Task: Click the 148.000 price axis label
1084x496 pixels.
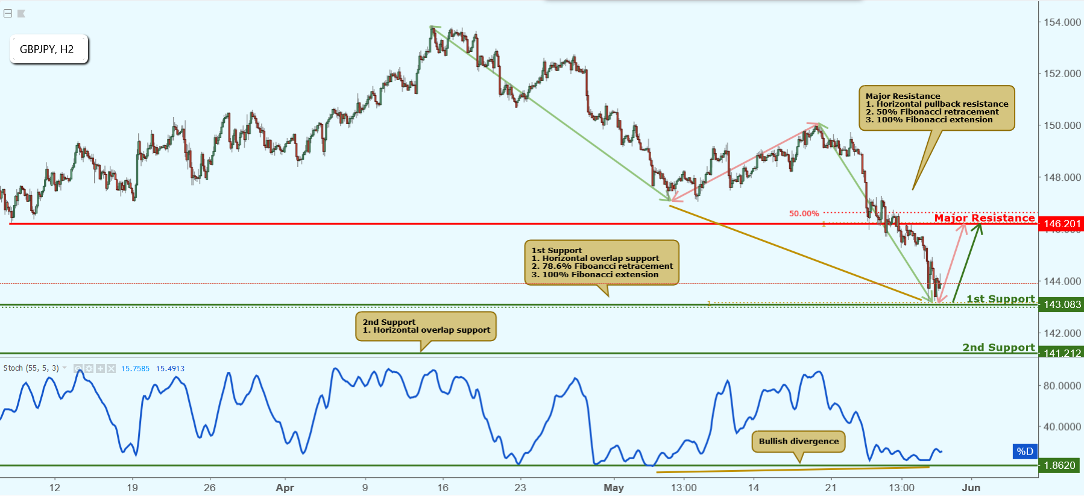Action: 1062,177
